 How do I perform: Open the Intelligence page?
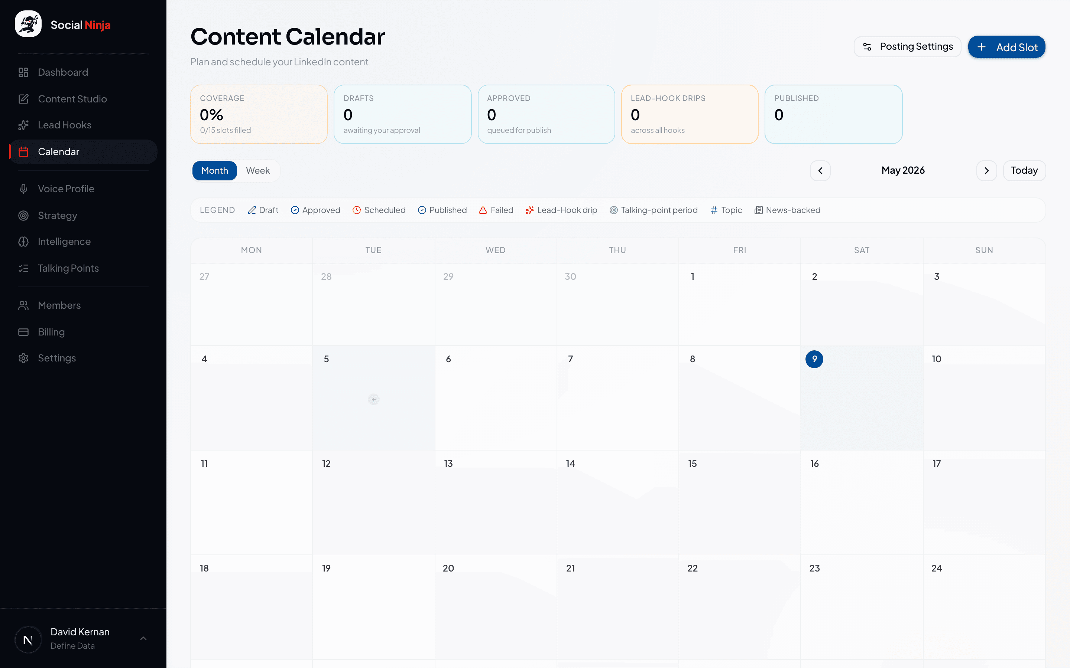coord(83,242)
